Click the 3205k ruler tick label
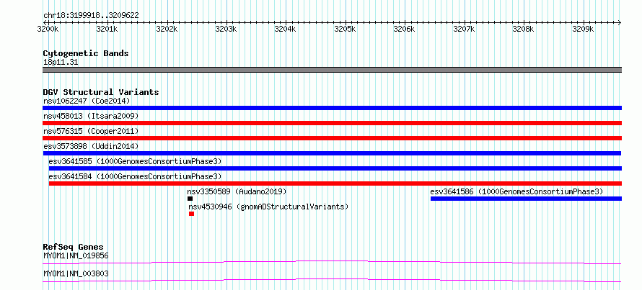The height and width of the screenshot is (290, 642). point(345,30)
